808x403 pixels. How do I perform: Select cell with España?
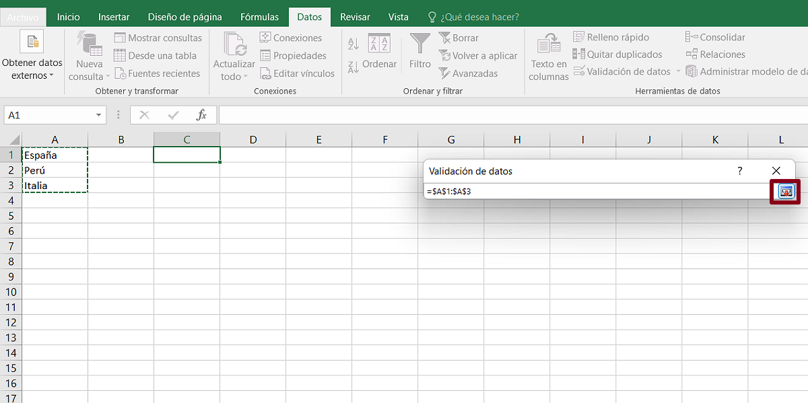[x=55, y=155]
